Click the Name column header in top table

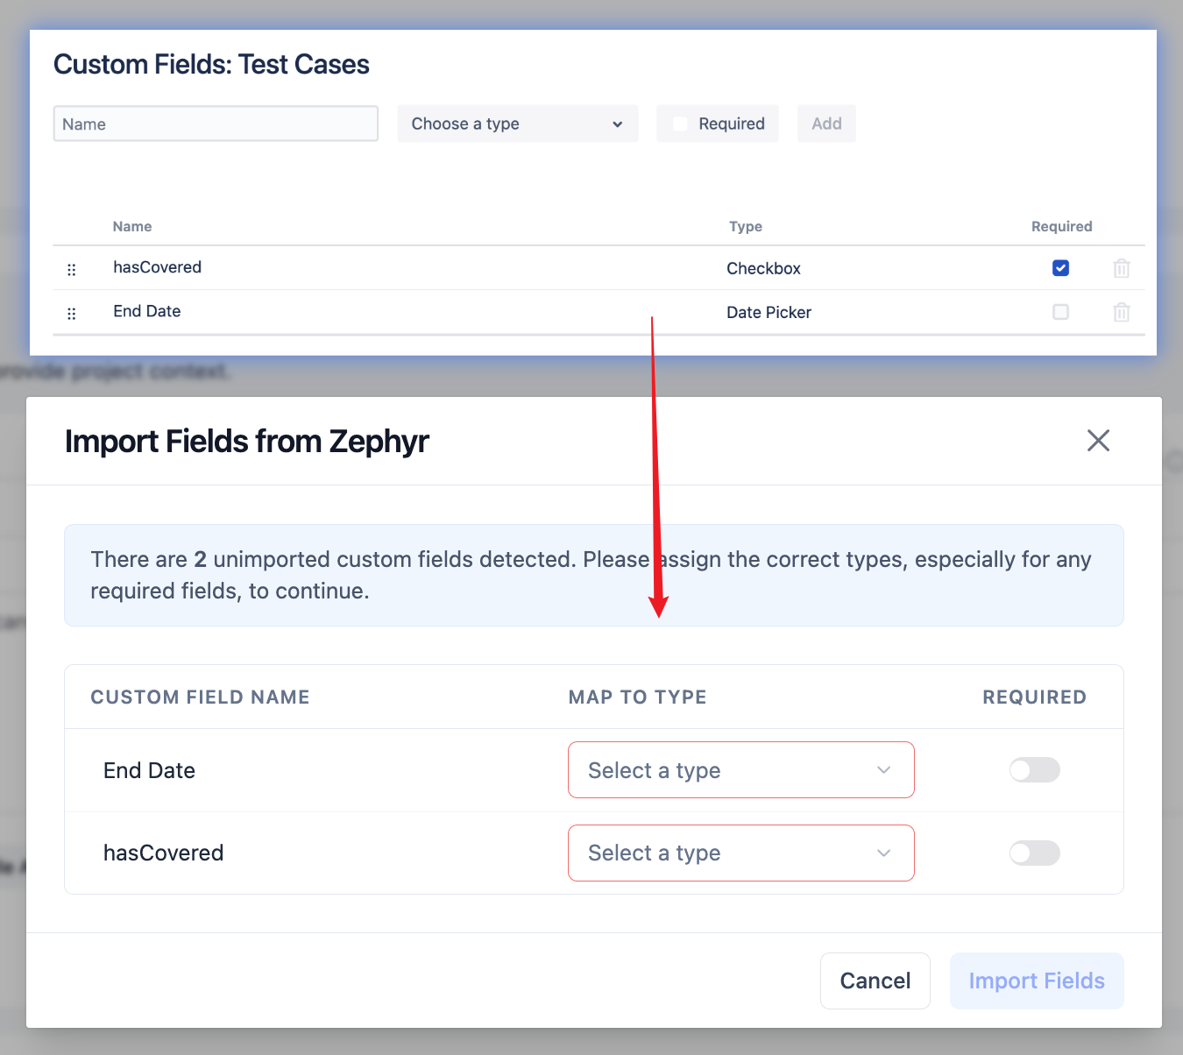tap(132, 226)
